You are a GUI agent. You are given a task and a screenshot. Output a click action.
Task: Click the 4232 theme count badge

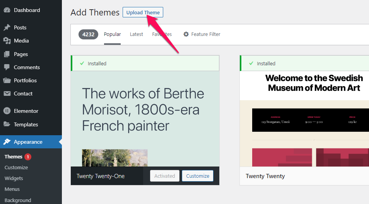coord(88,34)
